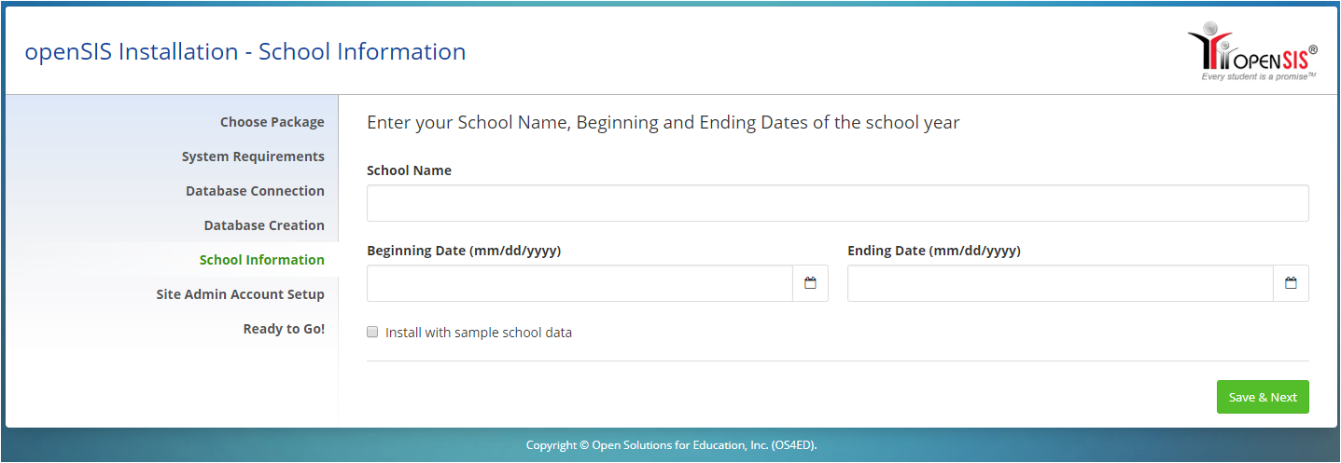This screenshot has width=1341, height=463.
Task: Open the Database Connection step
Action: tap(255, 191)
